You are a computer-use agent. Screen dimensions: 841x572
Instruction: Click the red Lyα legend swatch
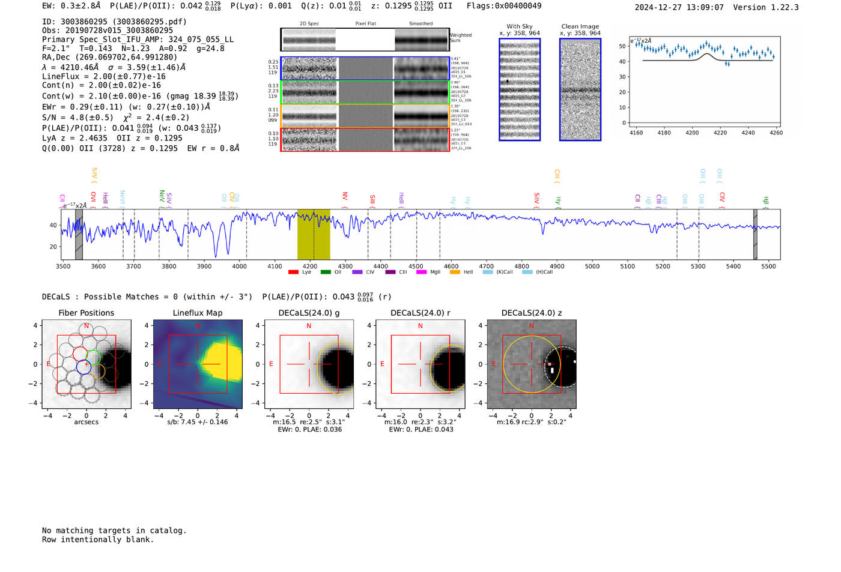tap(293, 272)
